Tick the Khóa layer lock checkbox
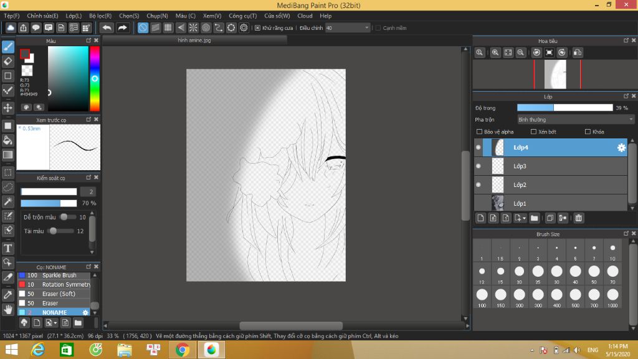 coord(588,132)
